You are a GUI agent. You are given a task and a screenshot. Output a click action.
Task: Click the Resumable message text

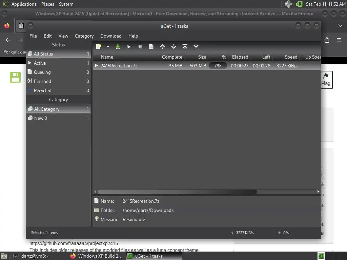134,219
